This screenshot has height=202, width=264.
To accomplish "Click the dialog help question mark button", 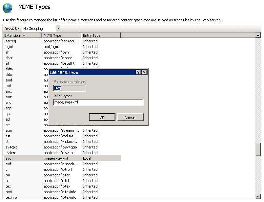I will [138, 72].
